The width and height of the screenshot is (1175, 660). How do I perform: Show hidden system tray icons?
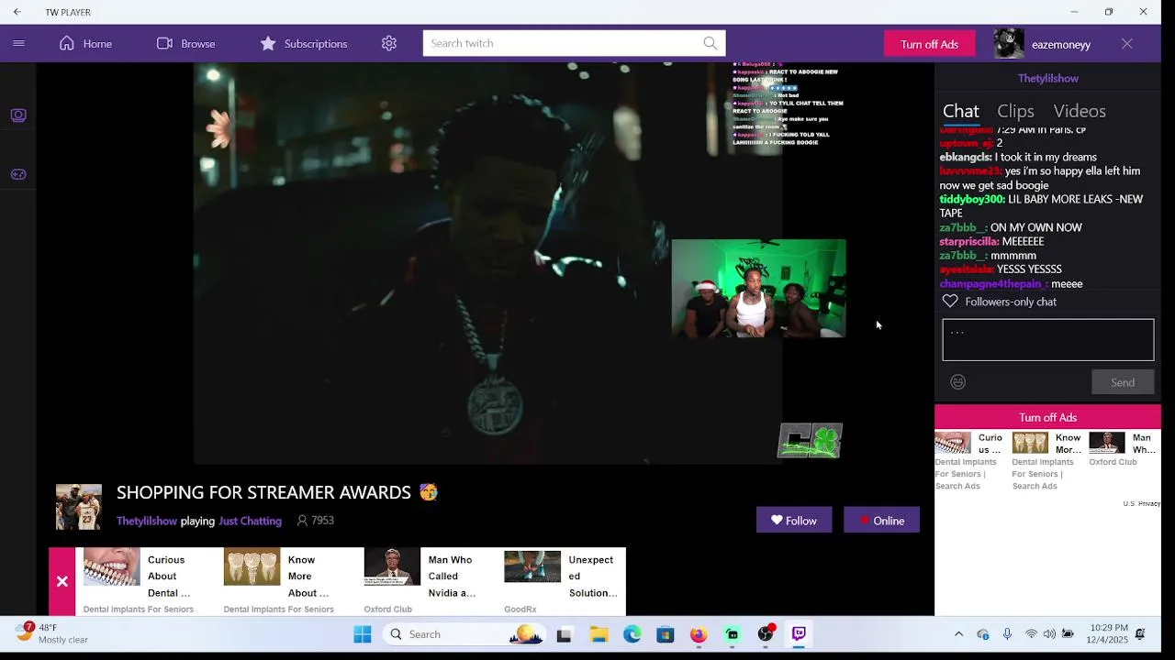tap(959, 634)
